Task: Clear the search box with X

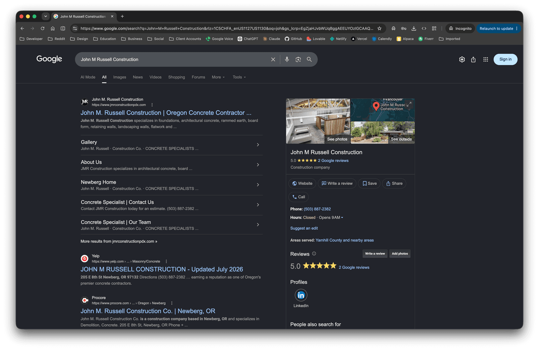Action: click(273, 60)
